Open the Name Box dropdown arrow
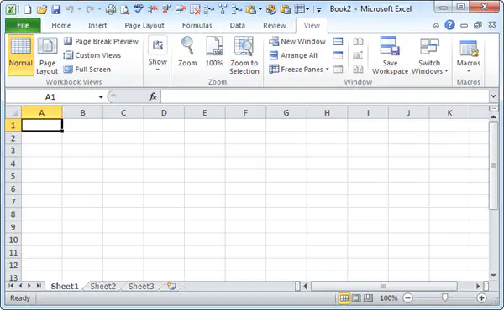 [x=101, y=97]
